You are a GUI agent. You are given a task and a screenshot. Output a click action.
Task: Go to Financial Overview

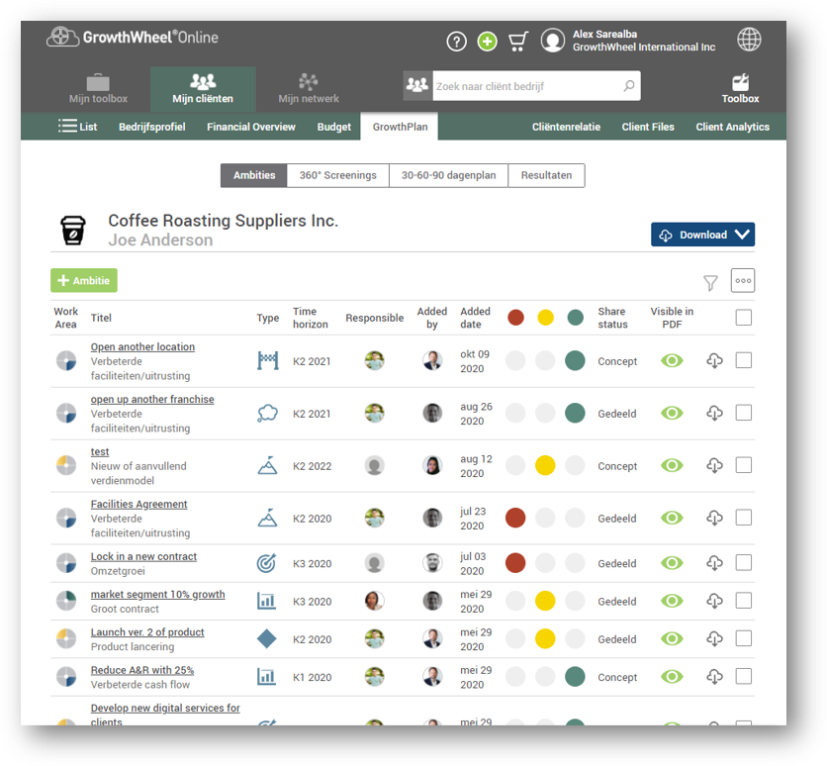[x=251, y=127]
